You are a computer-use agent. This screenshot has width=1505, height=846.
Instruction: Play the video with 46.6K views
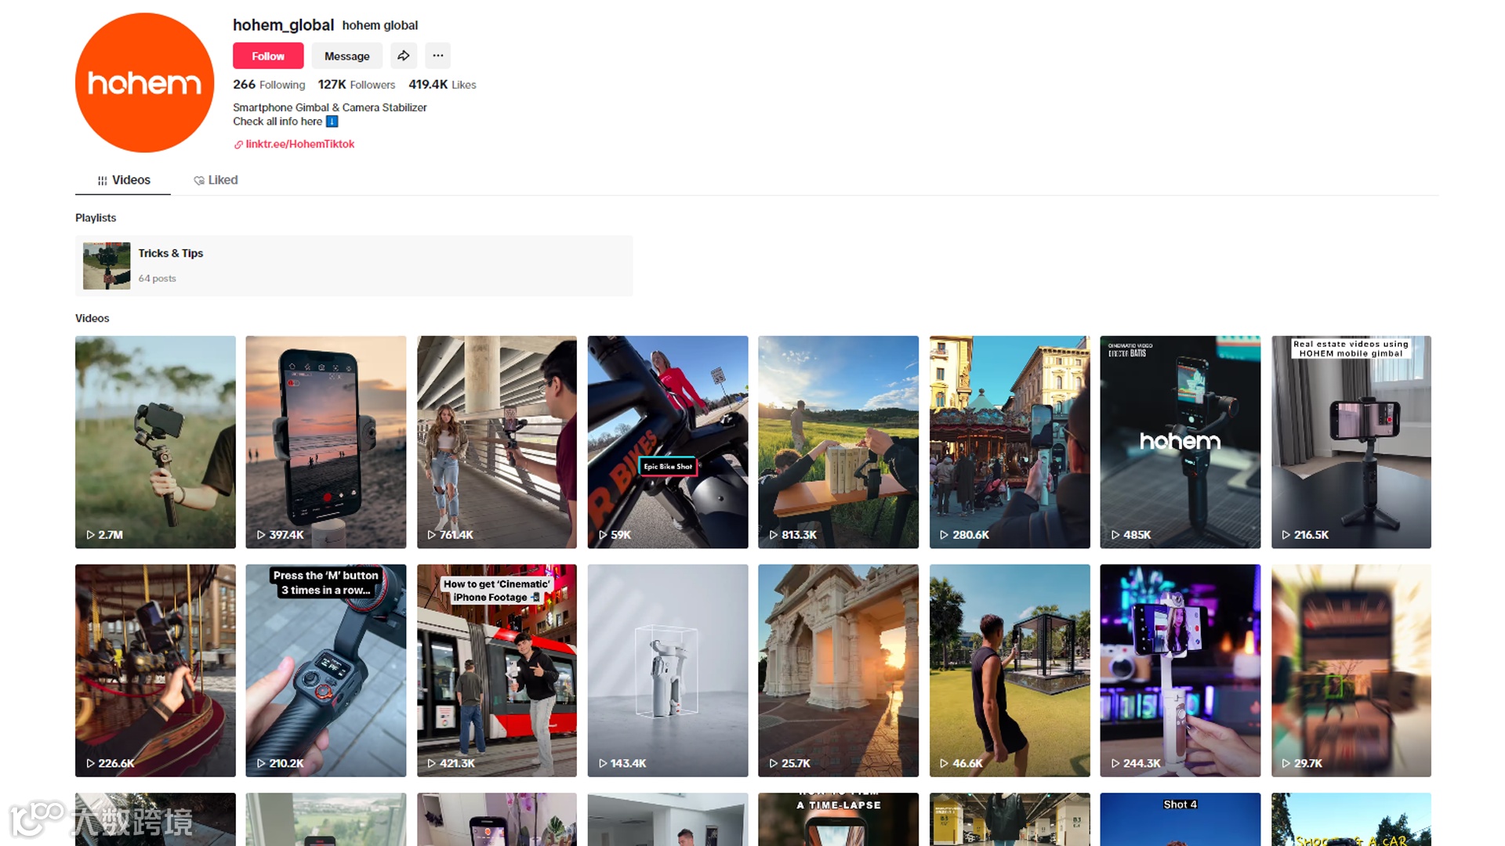tap(1010, 671)
